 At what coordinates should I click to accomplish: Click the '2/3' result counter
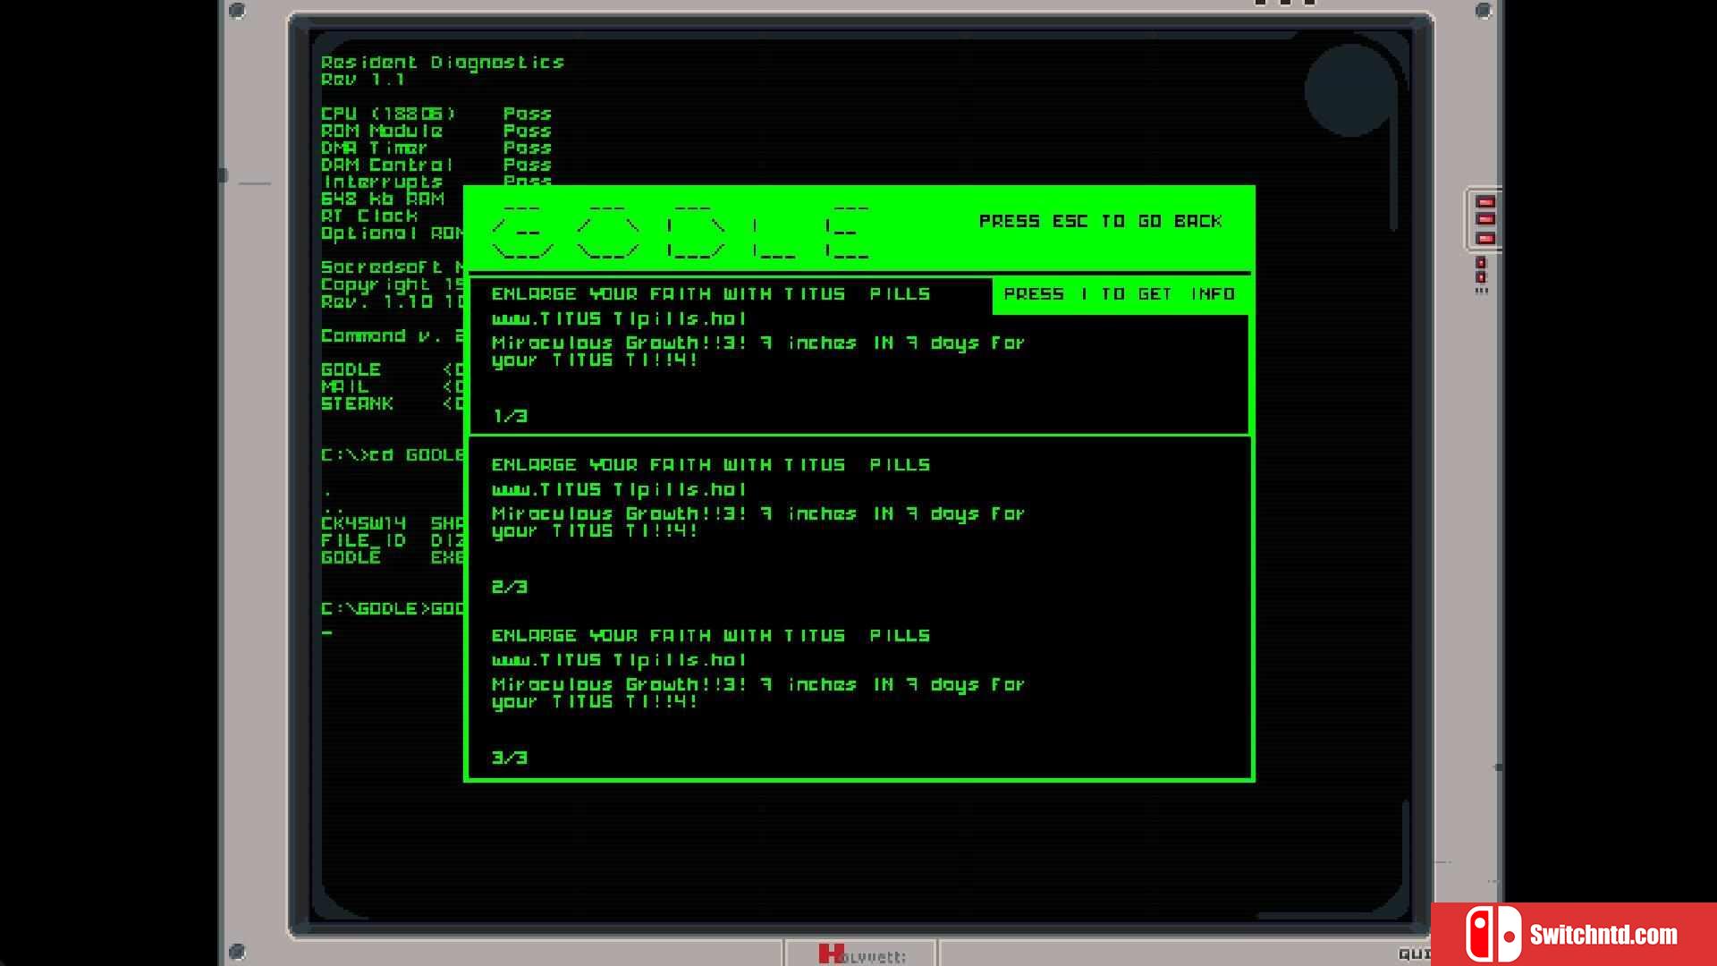click(510, 587)
